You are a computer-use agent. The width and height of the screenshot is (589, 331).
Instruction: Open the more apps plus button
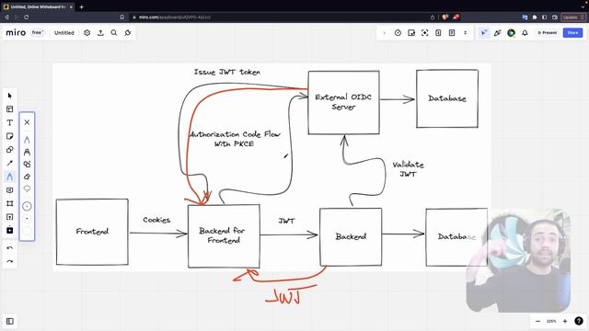[10, 230]
